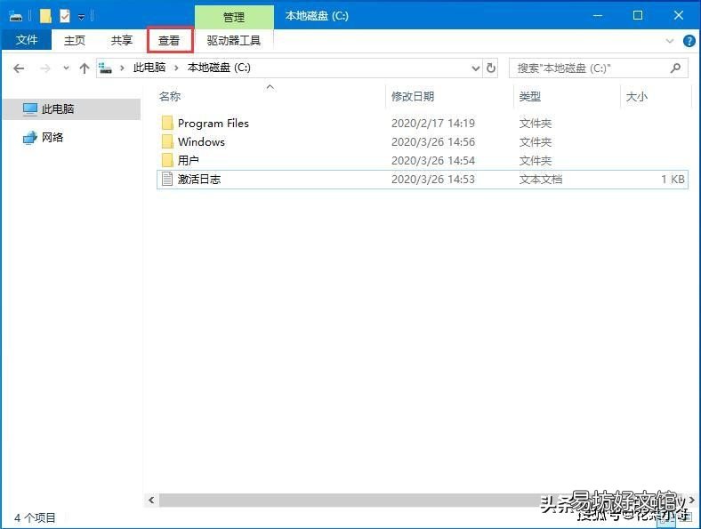Viewport: 701px width, 529px height.
Task: Click the date 2020/3/26 14:53
Action: click(x=433, y=180)
